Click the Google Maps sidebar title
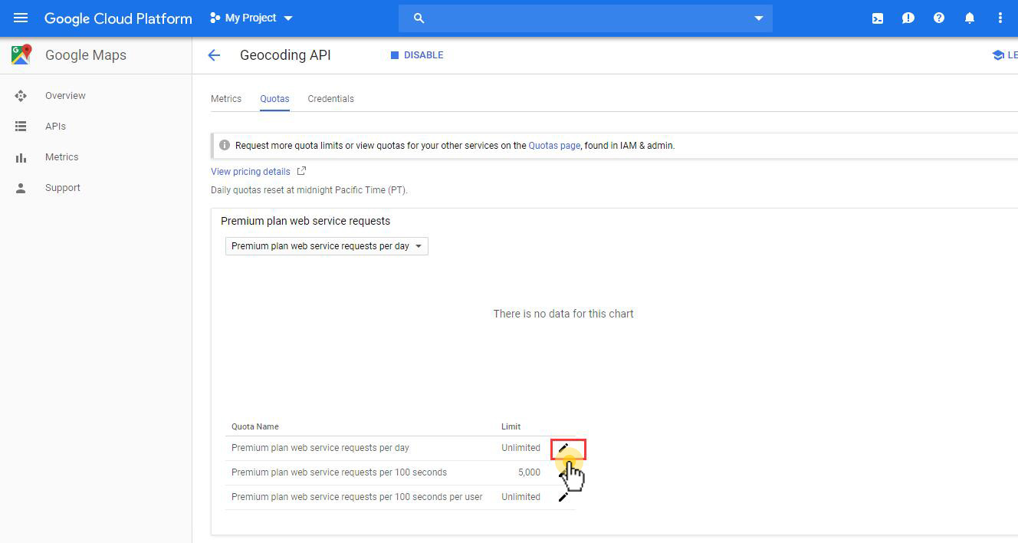The image size is (1018, 543). [x=86, y=55]
